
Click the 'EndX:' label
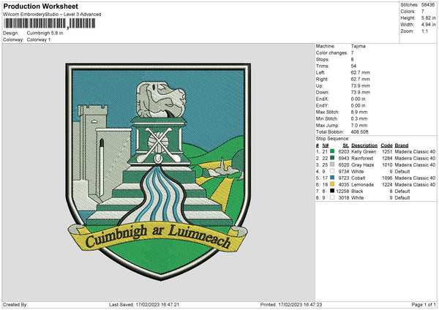322,99
